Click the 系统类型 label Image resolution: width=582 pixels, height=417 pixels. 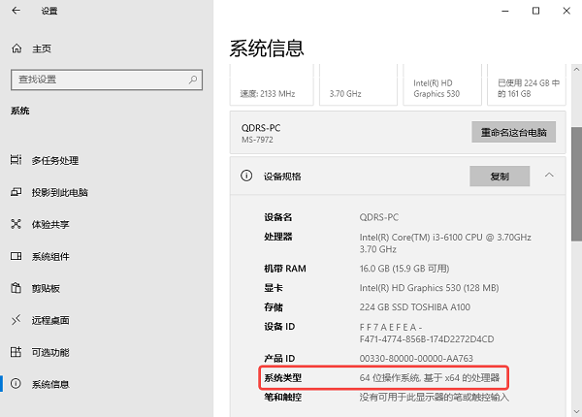click(283, 377)
